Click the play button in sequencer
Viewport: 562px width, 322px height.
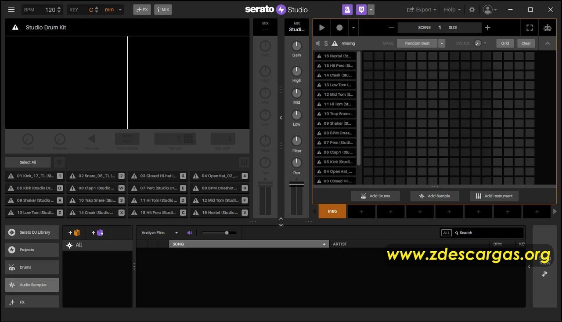tap(322, 27)
